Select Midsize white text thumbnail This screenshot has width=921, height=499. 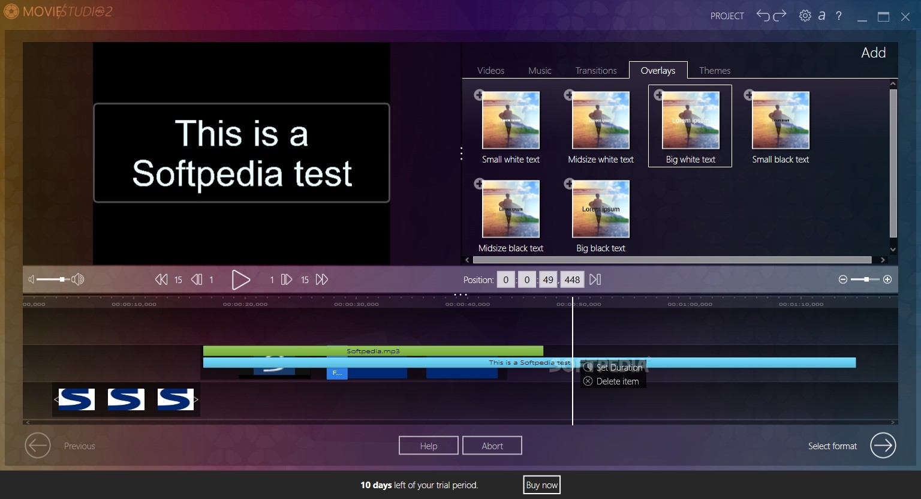point(601,120)
